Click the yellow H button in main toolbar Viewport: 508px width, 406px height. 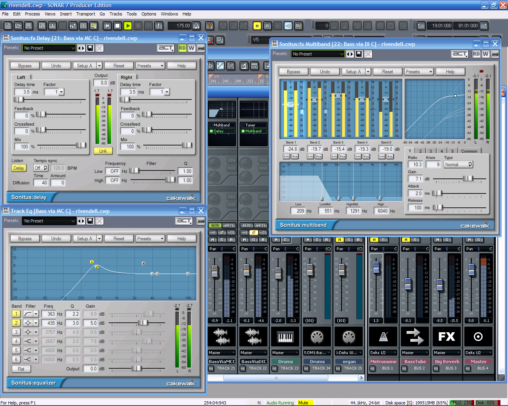pyautogui.click(x=257, y=26)
